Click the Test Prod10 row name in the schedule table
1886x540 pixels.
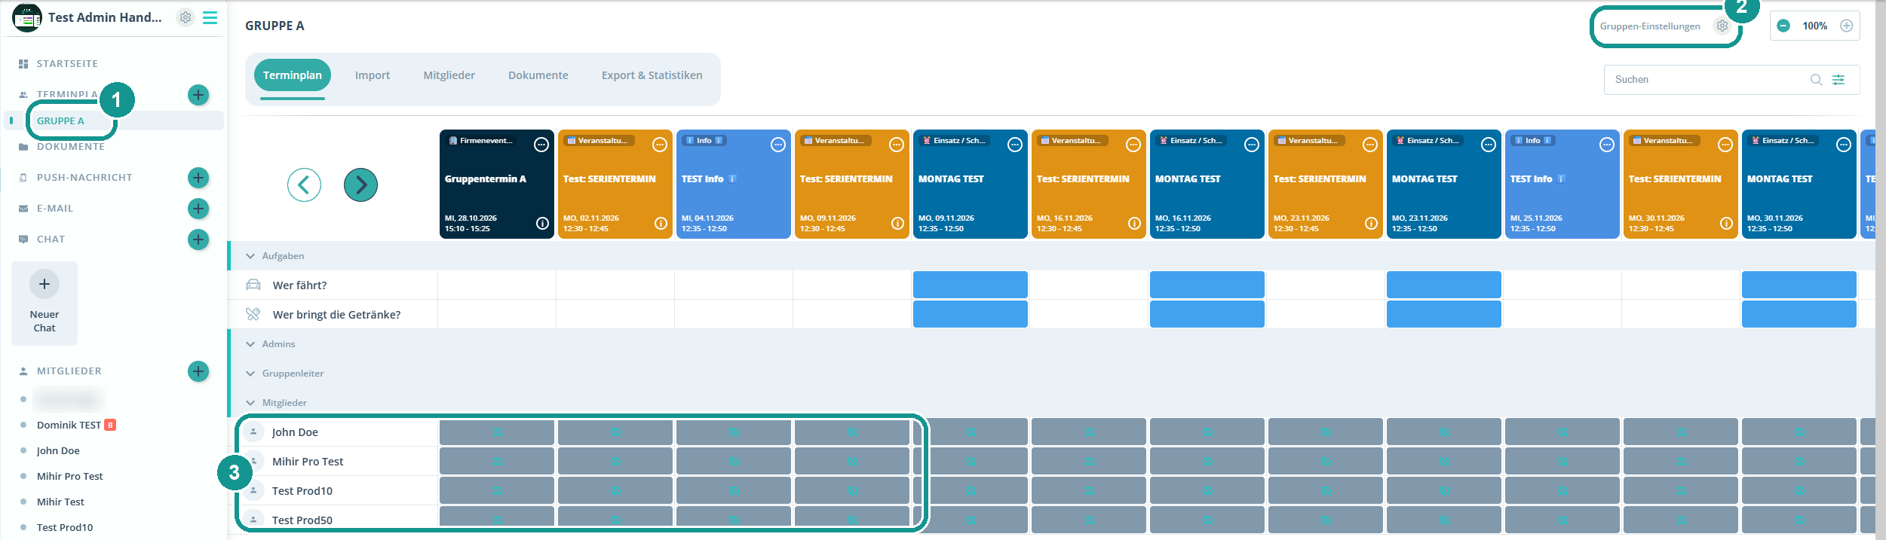[302, 491]
